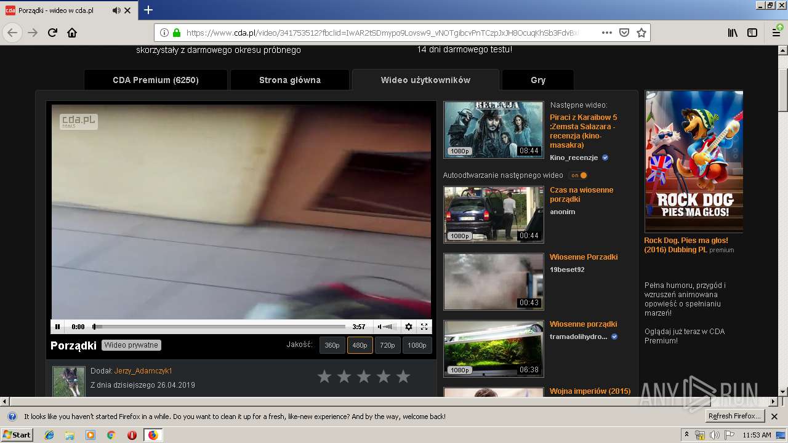The width and height of the screenshot is (788, 443).
Task: Click the video progress bar
Action: [x=219, y=327]
